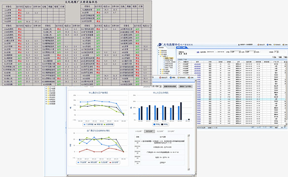The width and height of the screenshot is (288, 177).
Task: Click the first gray button above the stock chart
Action: click(170, 87)
